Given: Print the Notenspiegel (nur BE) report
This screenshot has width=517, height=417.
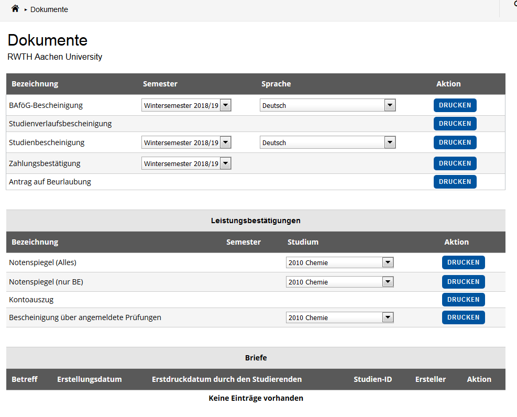Looking at the screenshot, I should pos(463,281).
